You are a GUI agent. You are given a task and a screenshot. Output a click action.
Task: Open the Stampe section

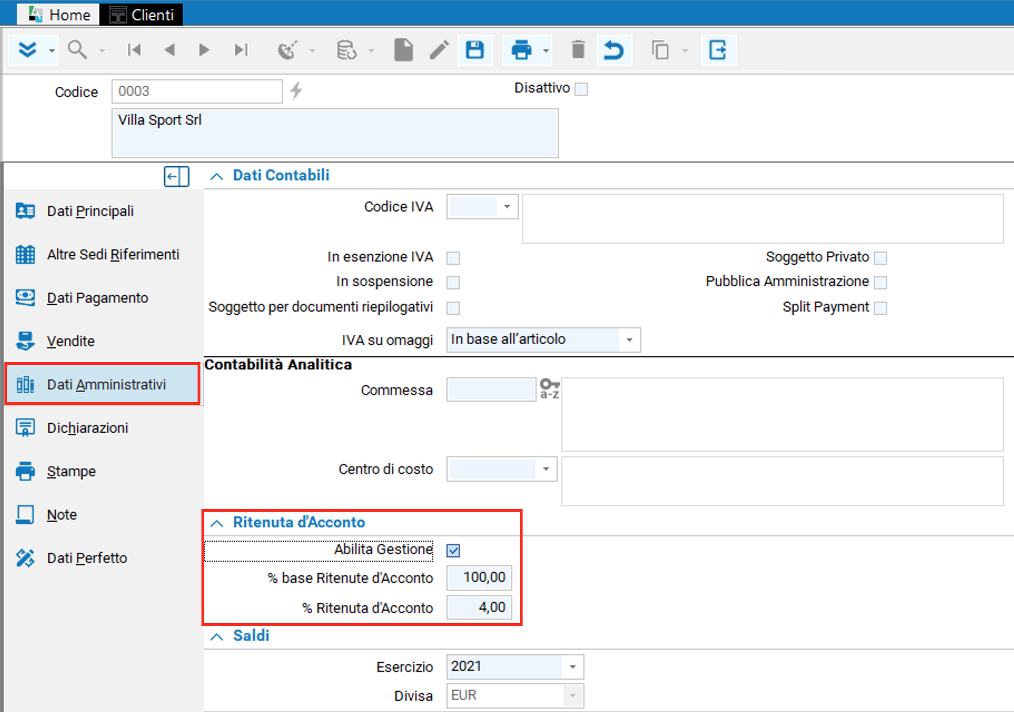pos(103,471)
